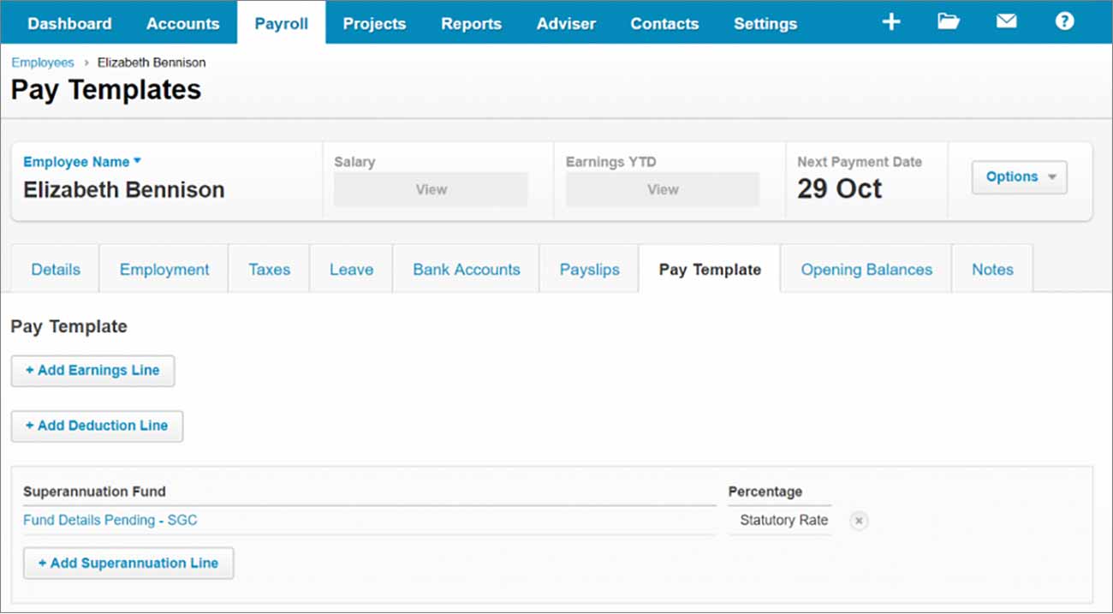Remove the Fund Details Pending superannuation line
This screenshot has width=1113, height=614.
(x=859, y=521)
